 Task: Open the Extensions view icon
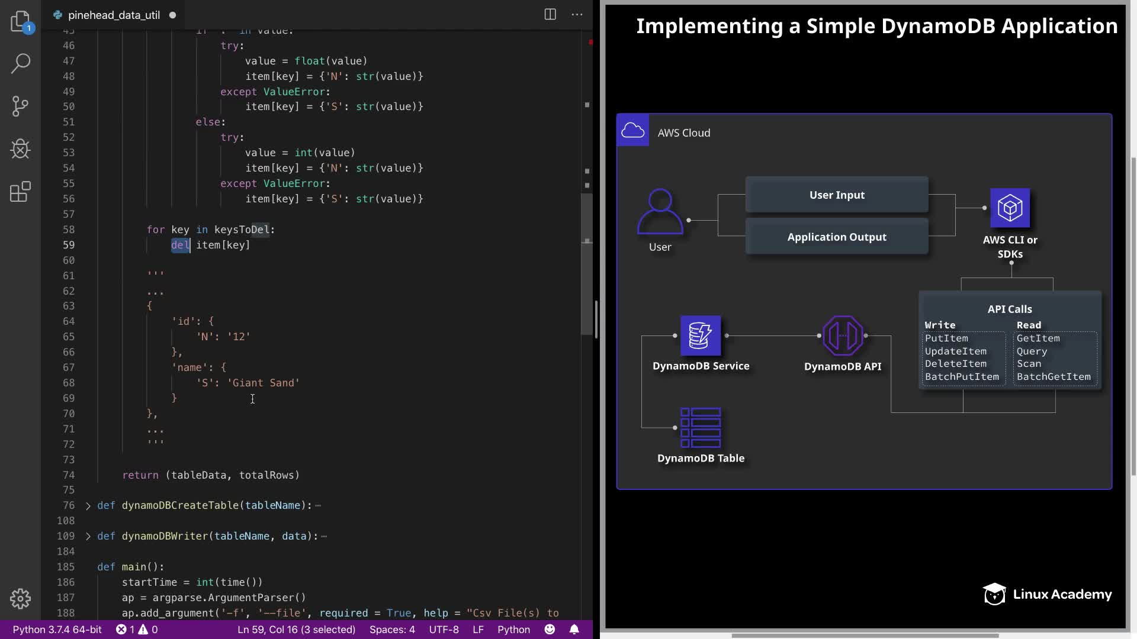click(x=21, y=192)
